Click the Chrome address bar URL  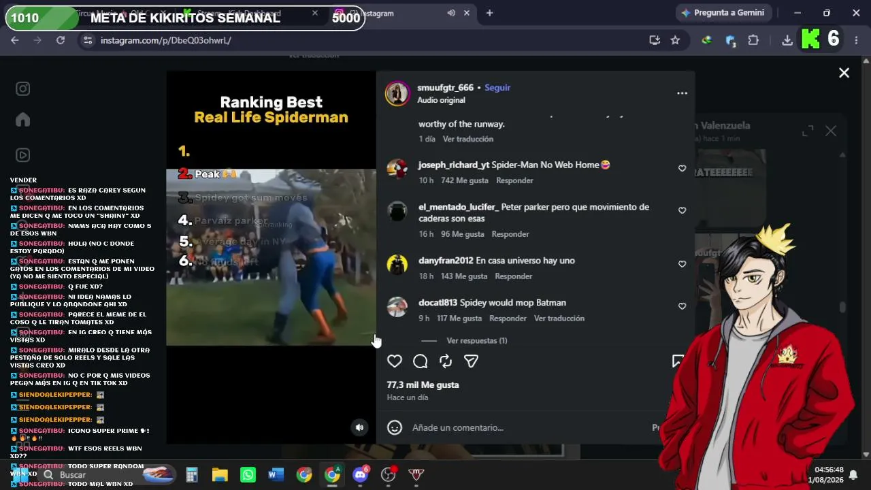point(166,40)
